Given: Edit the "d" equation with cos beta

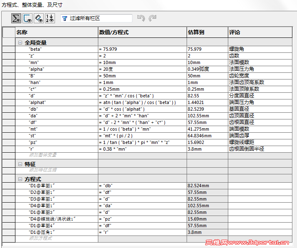Looking at the screenshot, I should click(x=142, y=96).
